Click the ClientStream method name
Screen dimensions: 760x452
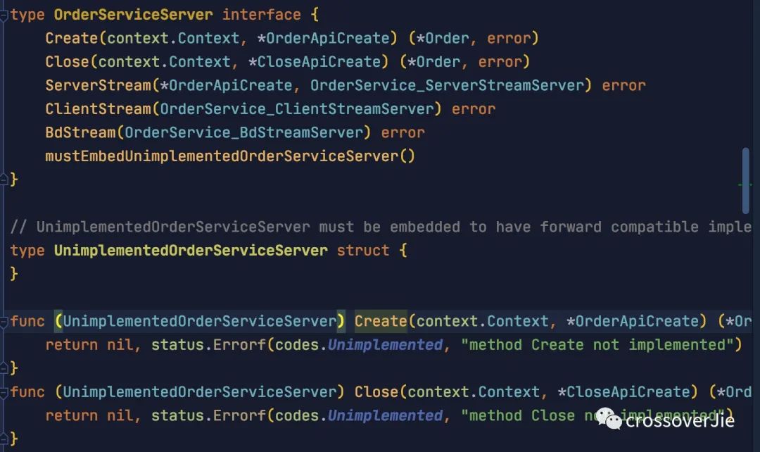click(99, 109)
